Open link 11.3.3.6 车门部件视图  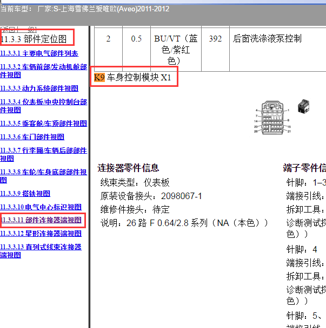point(32,137)
